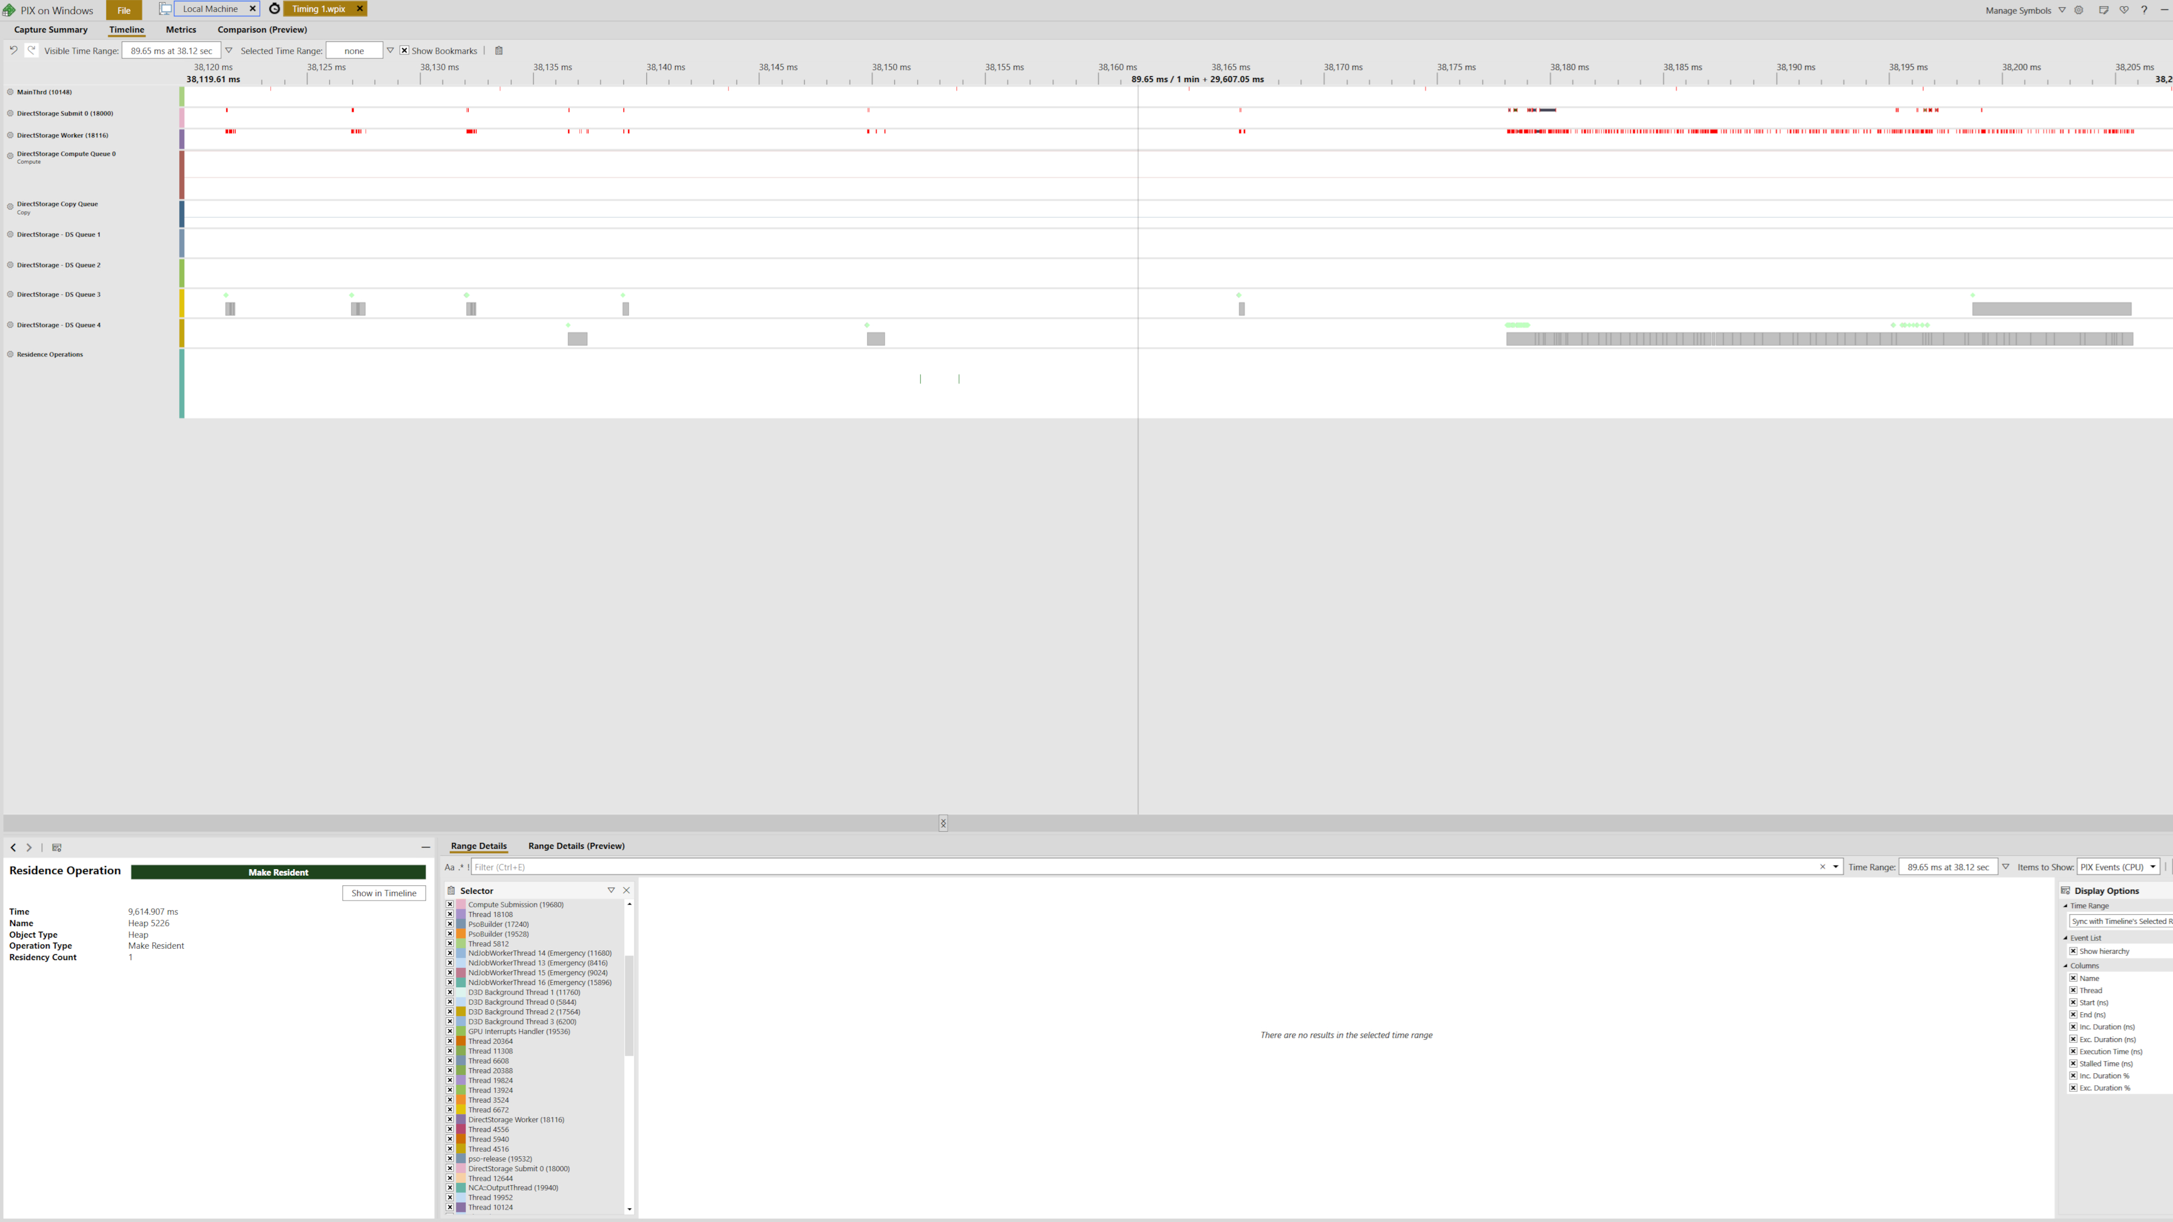Click the Local Machine computer icon
The image size is (2173, 1222).
(x=165, y=8)
